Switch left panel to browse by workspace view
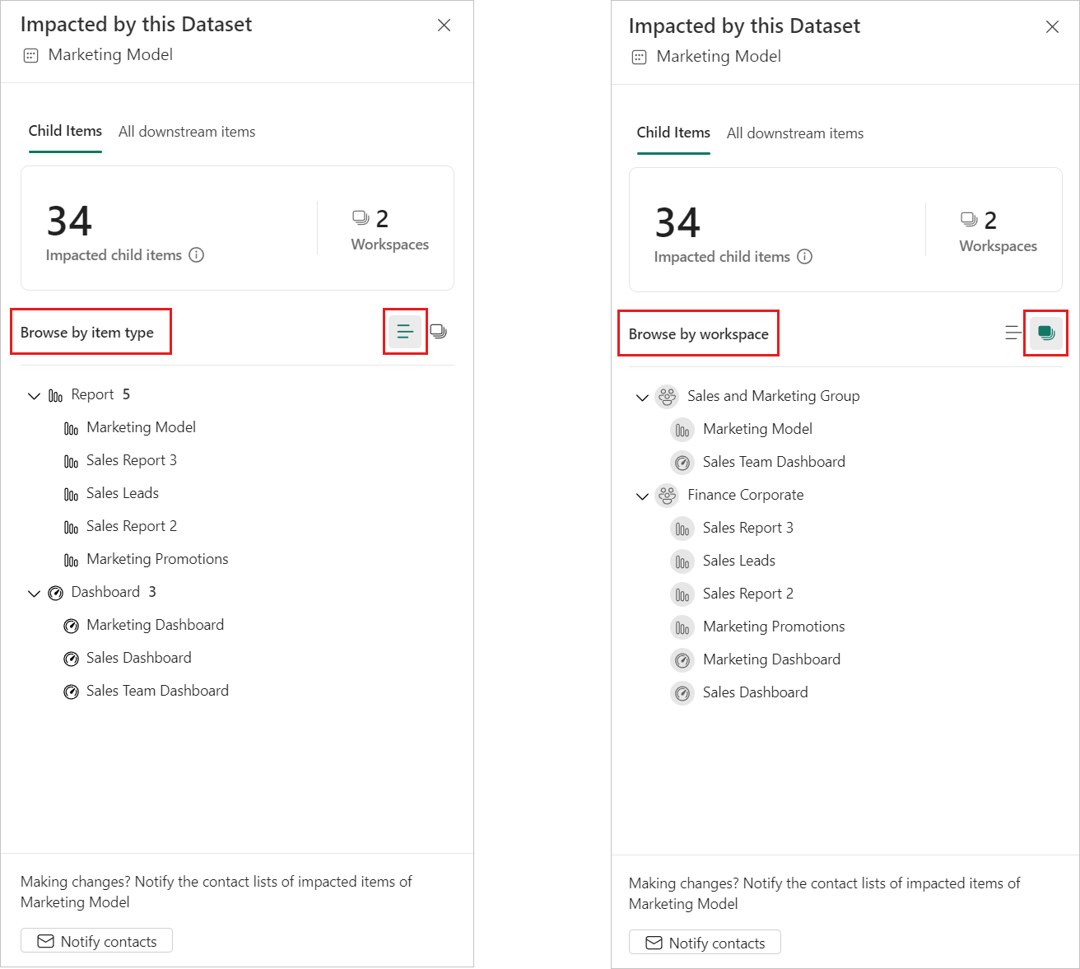 pyautogui.click(x=439, y=332)
